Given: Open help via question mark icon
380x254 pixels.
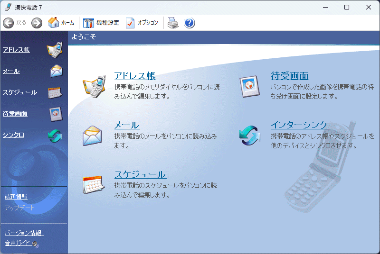Looking at the screenshot, I should click(189, 23).
